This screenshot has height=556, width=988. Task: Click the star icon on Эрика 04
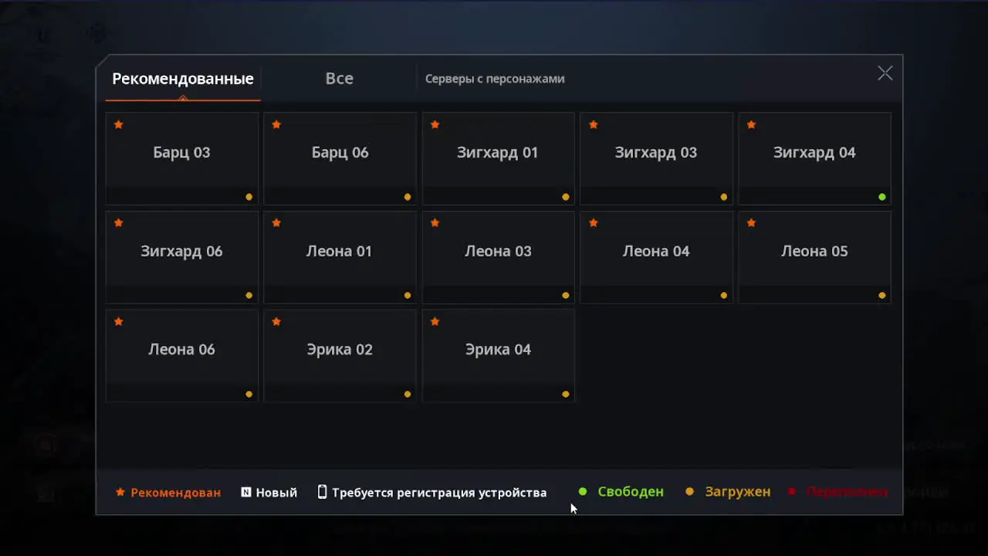tap(435, 321)
